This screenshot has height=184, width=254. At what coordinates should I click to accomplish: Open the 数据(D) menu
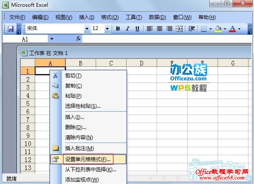(x=157, y=17)
